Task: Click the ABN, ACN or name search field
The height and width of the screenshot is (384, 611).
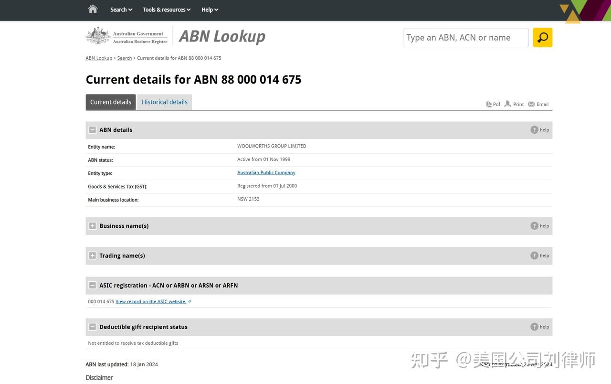Action: (x=466, y=38)
